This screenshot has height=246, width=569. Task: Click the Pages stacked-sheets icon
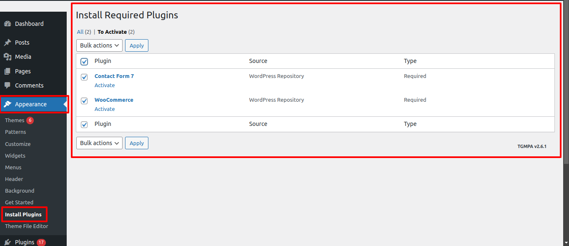point(8,71)
